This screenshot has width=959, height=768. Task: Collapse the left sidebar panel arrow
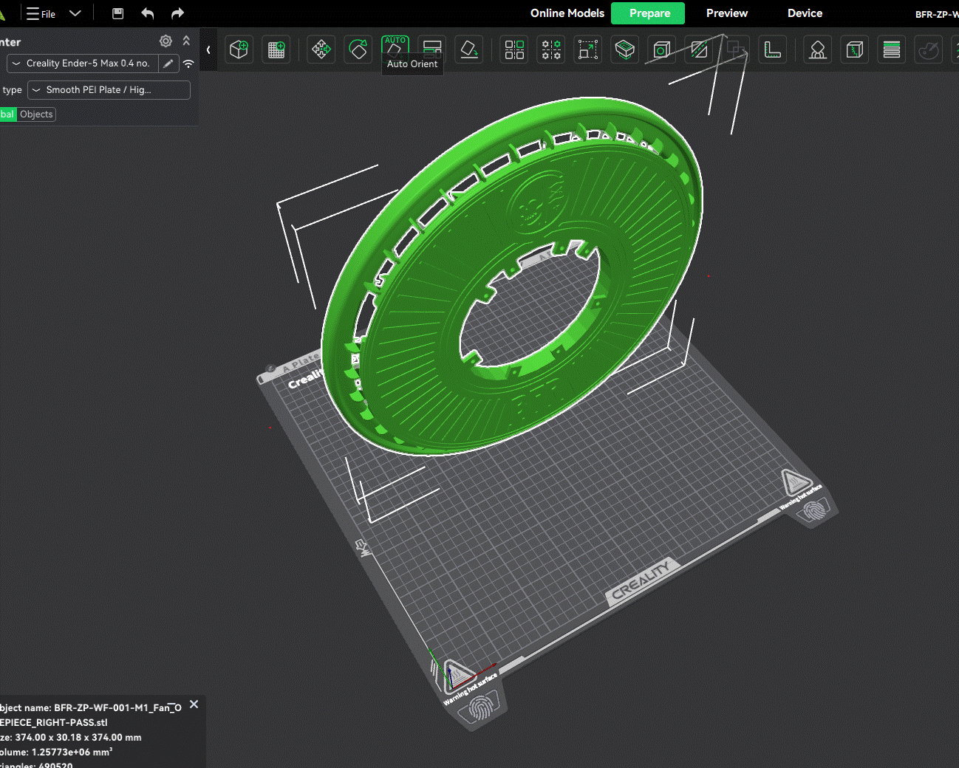208,49
